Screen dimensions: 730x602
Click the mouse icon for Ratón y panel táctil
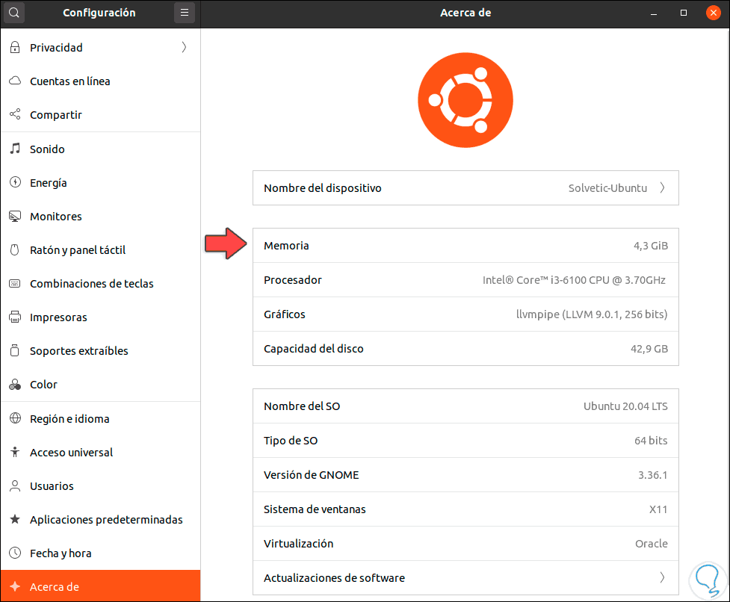click(15, 249)
